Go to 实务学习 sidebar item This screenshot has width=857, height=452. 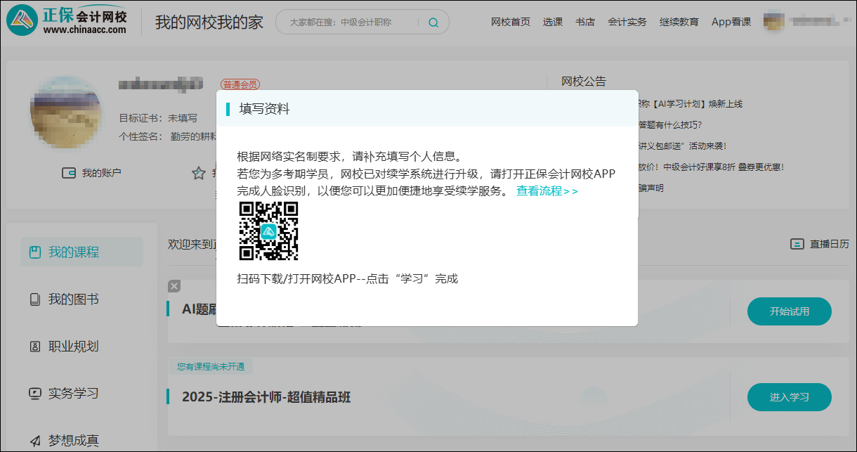click(73, 394)
